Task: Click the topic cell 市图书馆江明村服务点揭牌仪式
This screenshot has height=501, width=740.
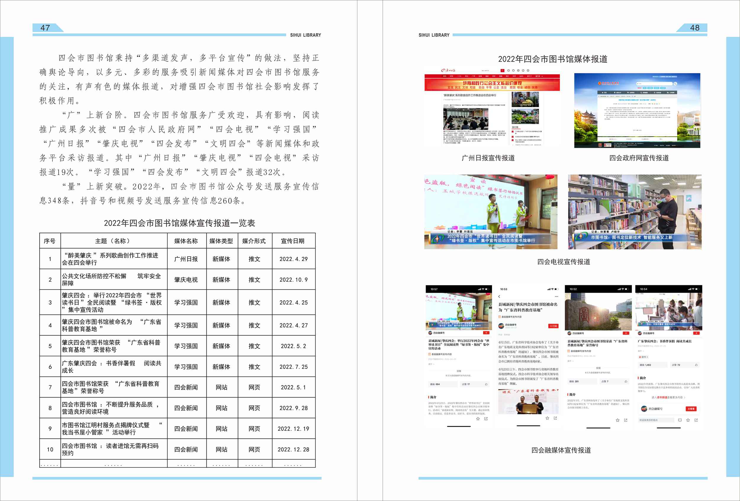Action: tap(114, 429)
